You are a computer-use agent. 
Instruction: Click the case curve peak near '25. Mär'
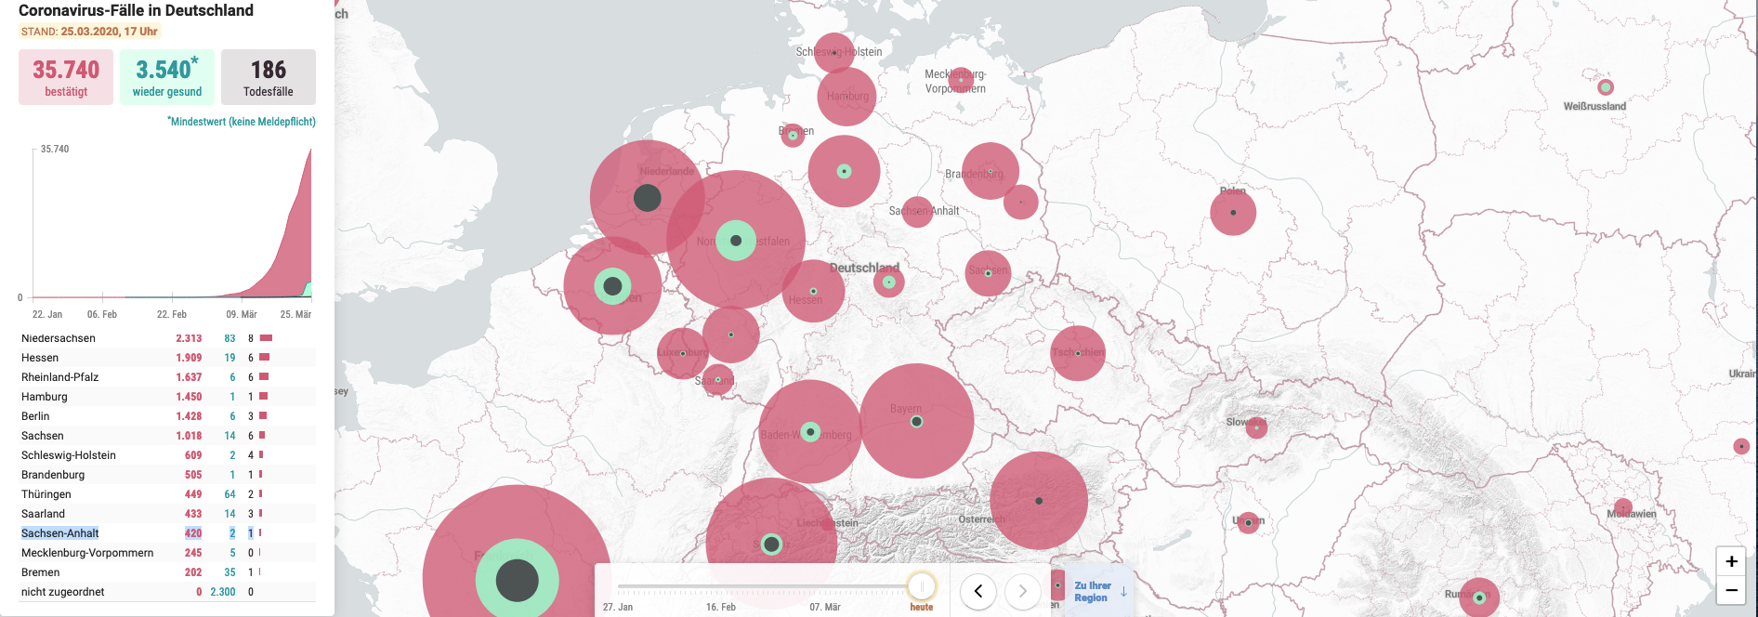[x=309, y=151]
